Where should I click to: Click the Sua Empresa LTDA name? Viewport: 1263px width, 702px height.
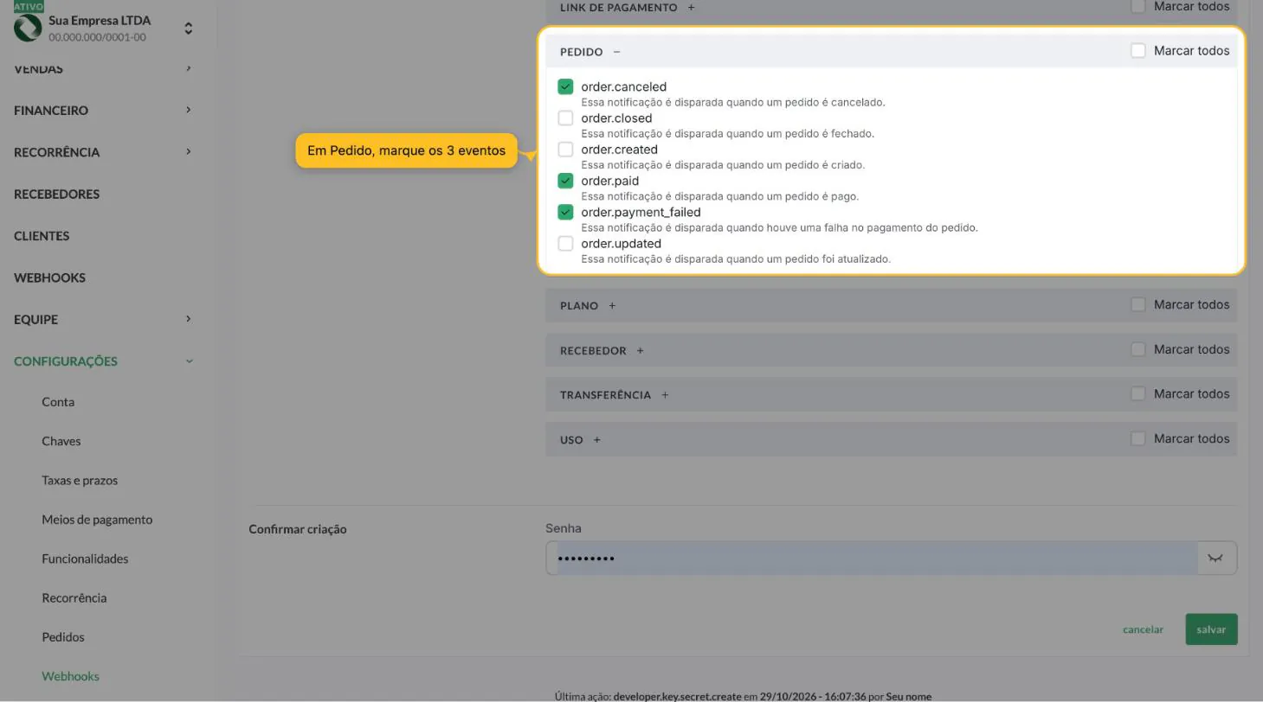(100, 20)
